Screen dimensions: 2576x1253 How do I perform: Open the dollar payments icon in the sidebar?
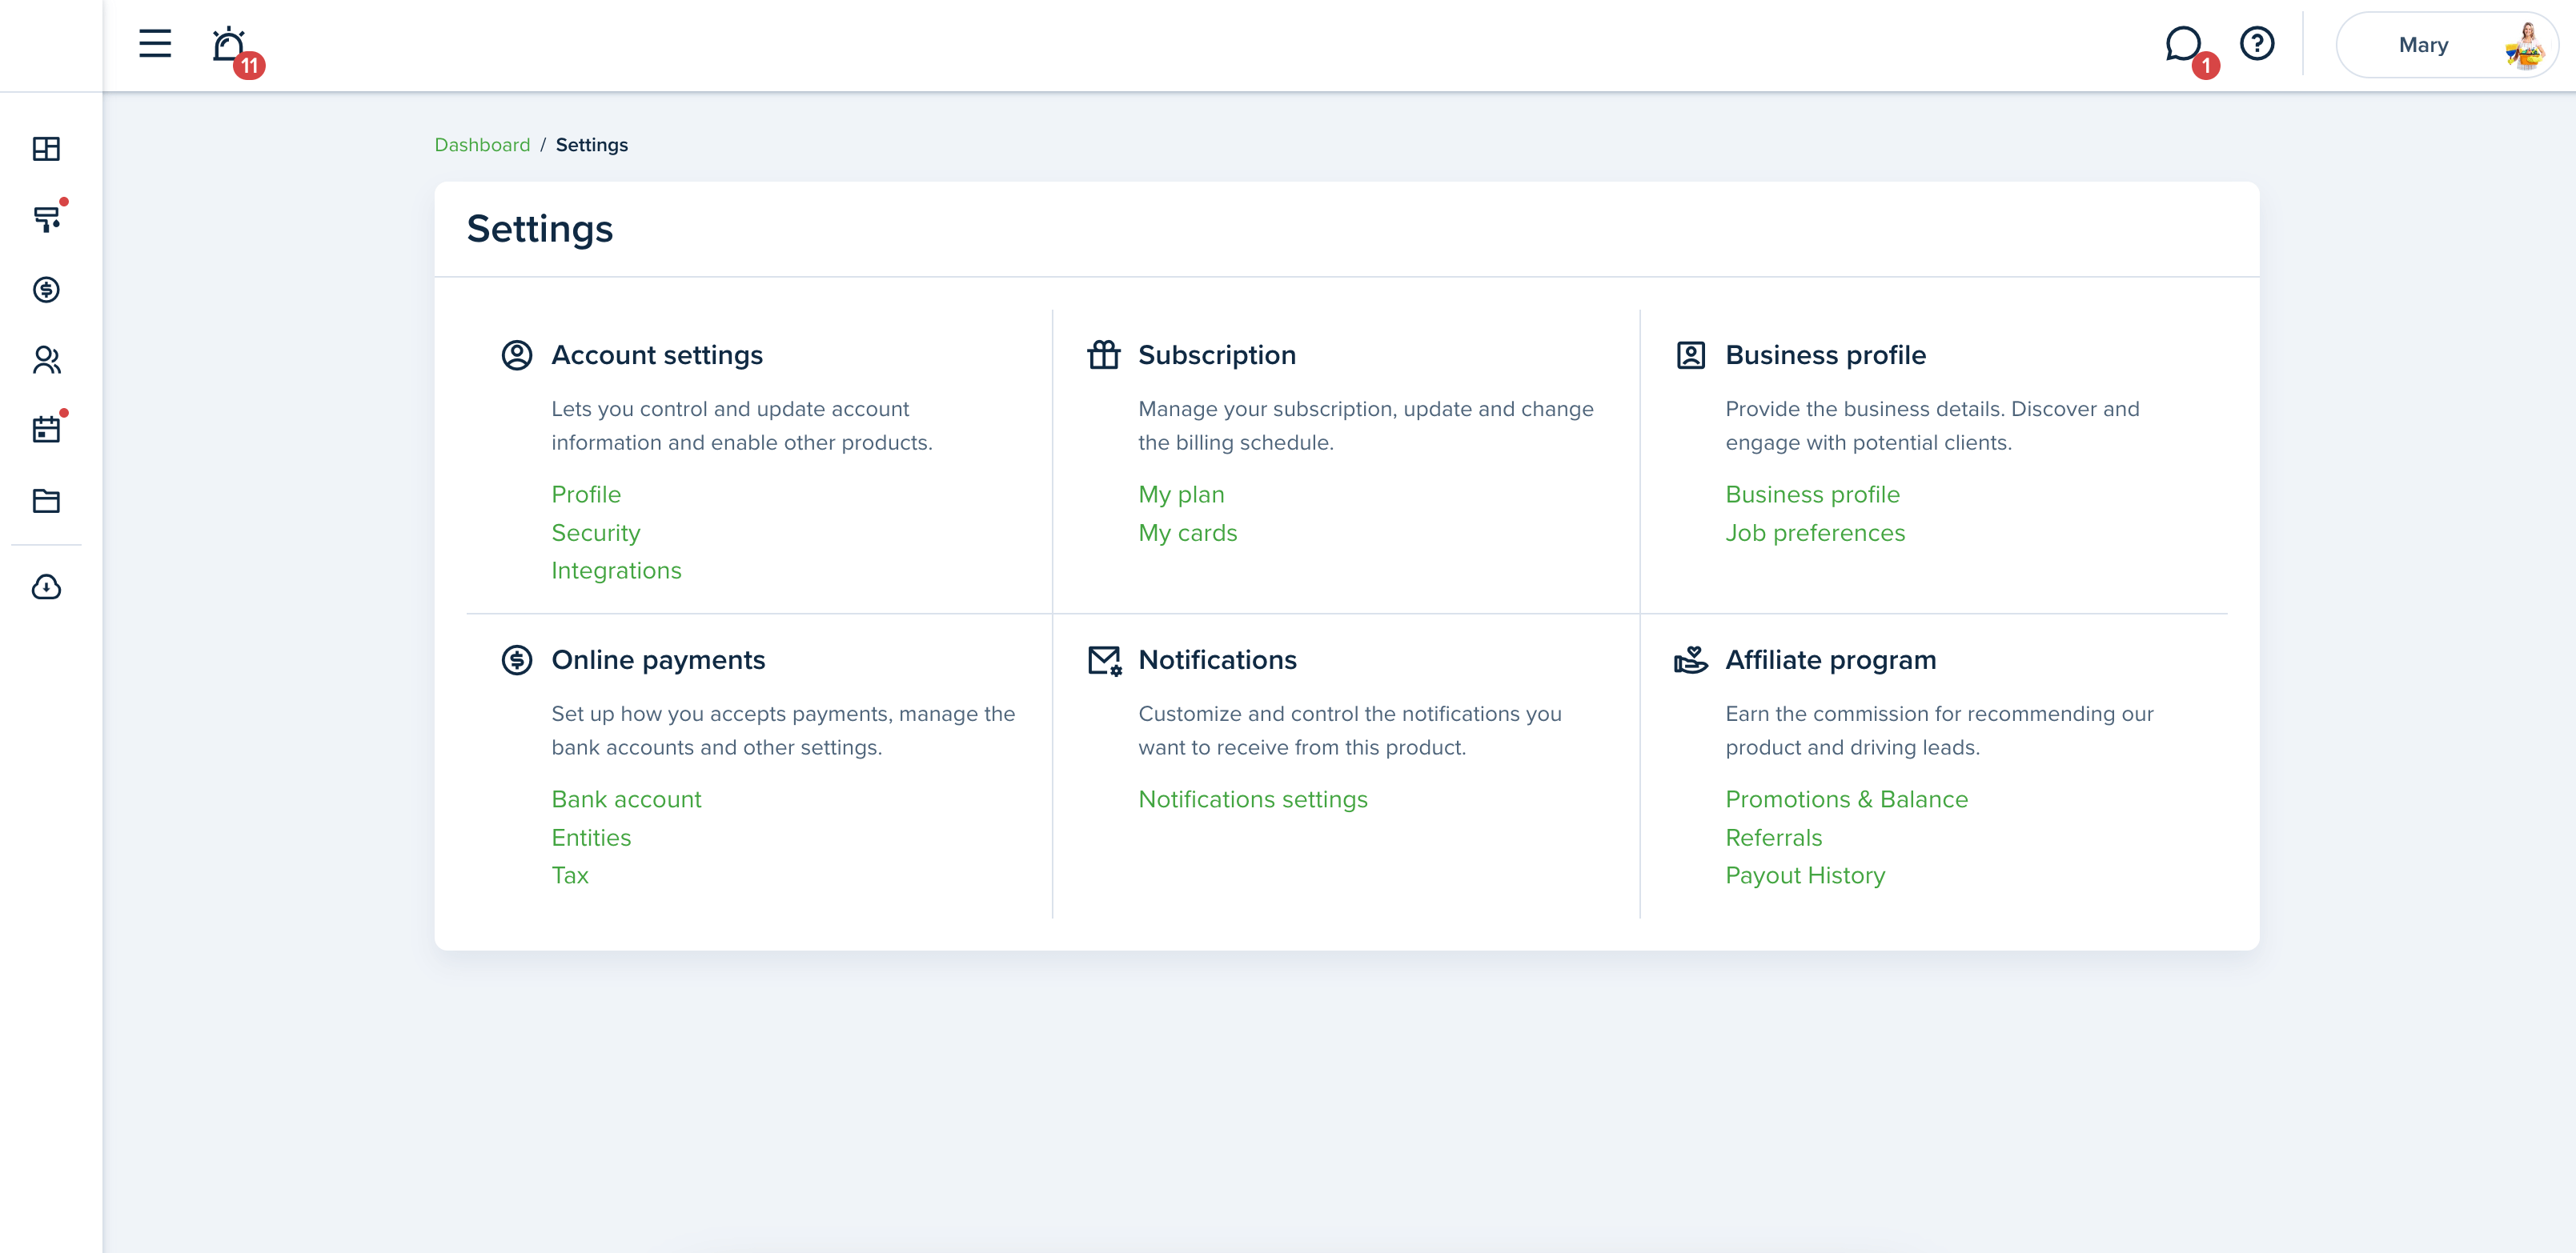(x=46, y=290)
